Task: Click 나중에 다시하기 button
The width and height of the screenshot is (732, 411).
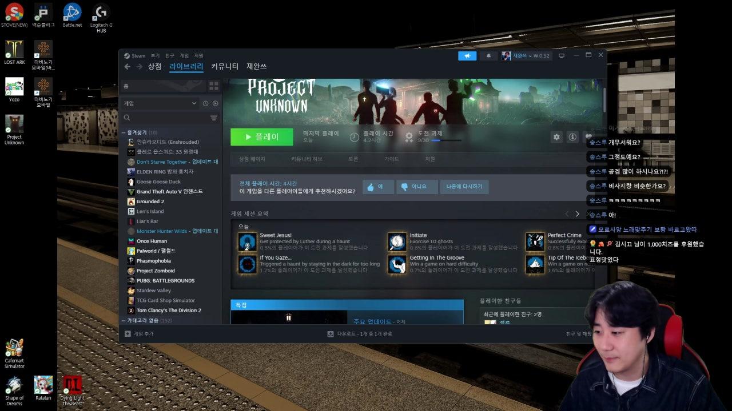Action: (464, 187)
